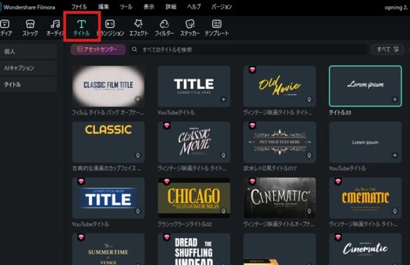Open the ファイル menu
The width and height of the screenshot is (410, 265).
pos(79,6)
